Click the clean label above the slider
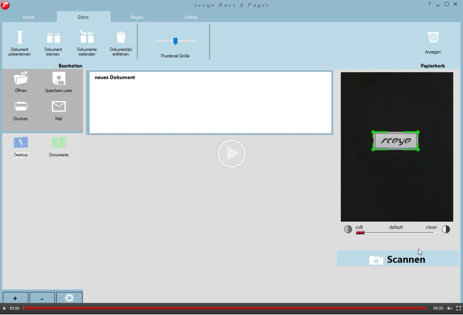This screenshot has width=463, height=315. click(x=431, y=227)
